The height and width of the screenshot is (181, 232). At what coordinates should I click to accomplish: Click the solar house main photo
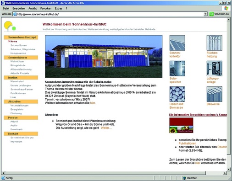click(104, 57)
